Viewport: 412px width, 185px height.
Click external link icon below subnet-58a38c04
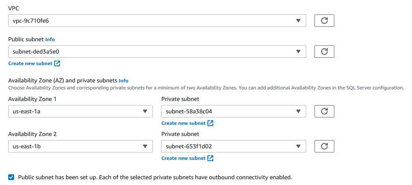pyautogui.click(x=210, y=123)
